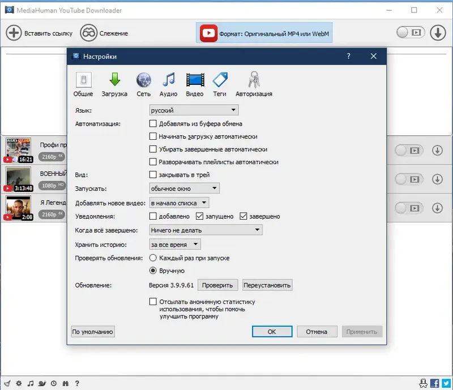Enable Начинать загрузку автоматически checkbox

click(153, 136)
